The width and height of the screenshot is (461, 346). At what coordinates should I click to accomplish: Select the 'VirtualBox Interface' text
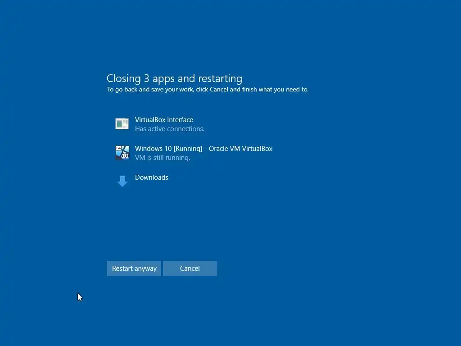point(164,120)
